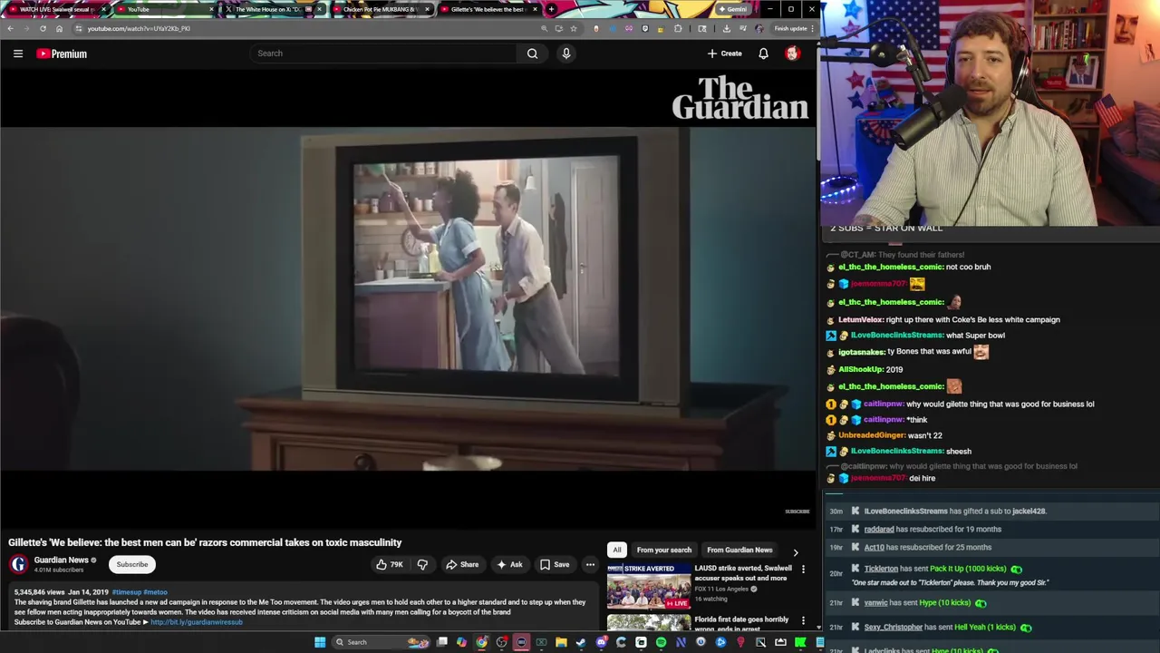Open a new browser tab

pos(551,9)
